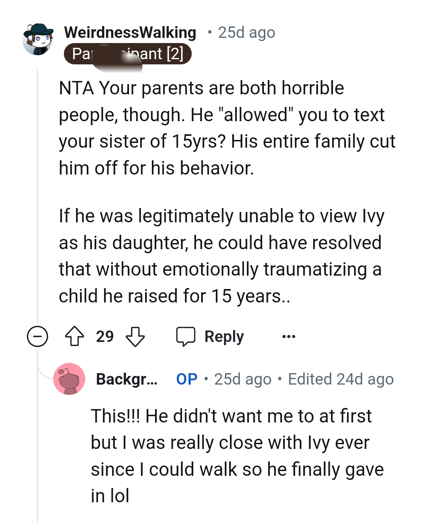Open the WeirdnessWalking user profile
This screenshot has height=522, width=426.
130,32
